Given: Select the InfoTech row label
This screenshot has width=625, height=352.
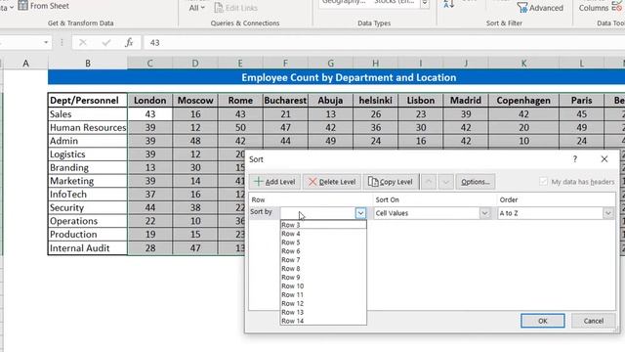Looking at the screenshot, I should pos(88,194).
